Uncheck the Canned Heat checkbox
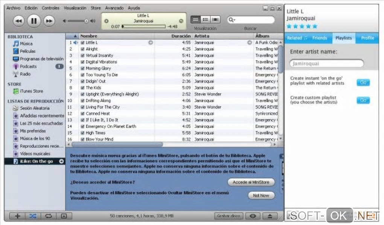The height and width of the screenshot is (225, 384). coord(82,113)
